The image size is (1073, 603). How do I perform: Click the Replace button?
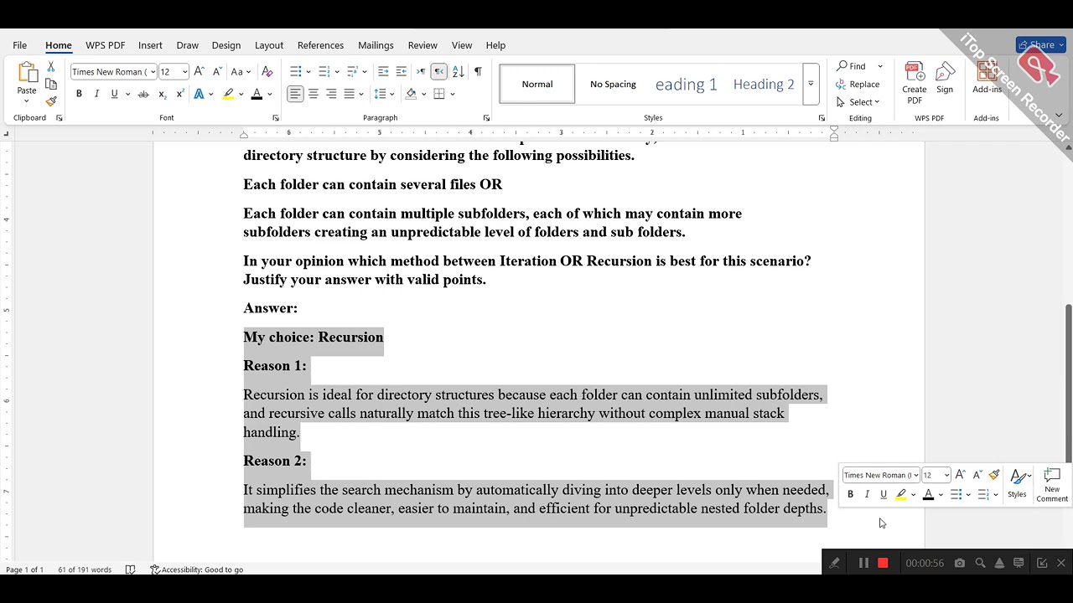[x=858, y=84]
